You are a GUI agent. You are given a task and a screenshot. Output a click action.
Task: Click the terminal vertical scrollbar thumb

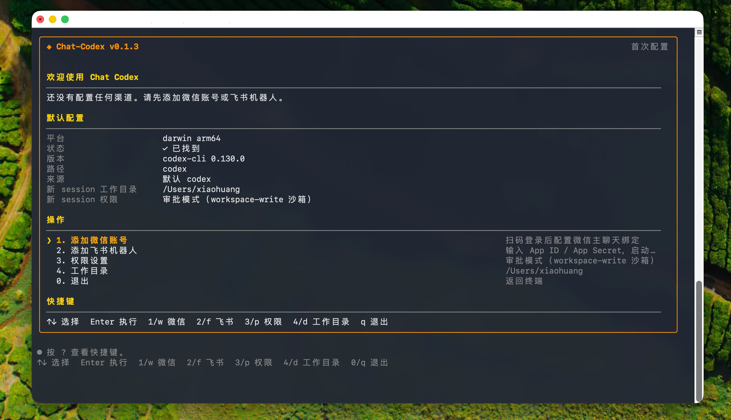699,341
